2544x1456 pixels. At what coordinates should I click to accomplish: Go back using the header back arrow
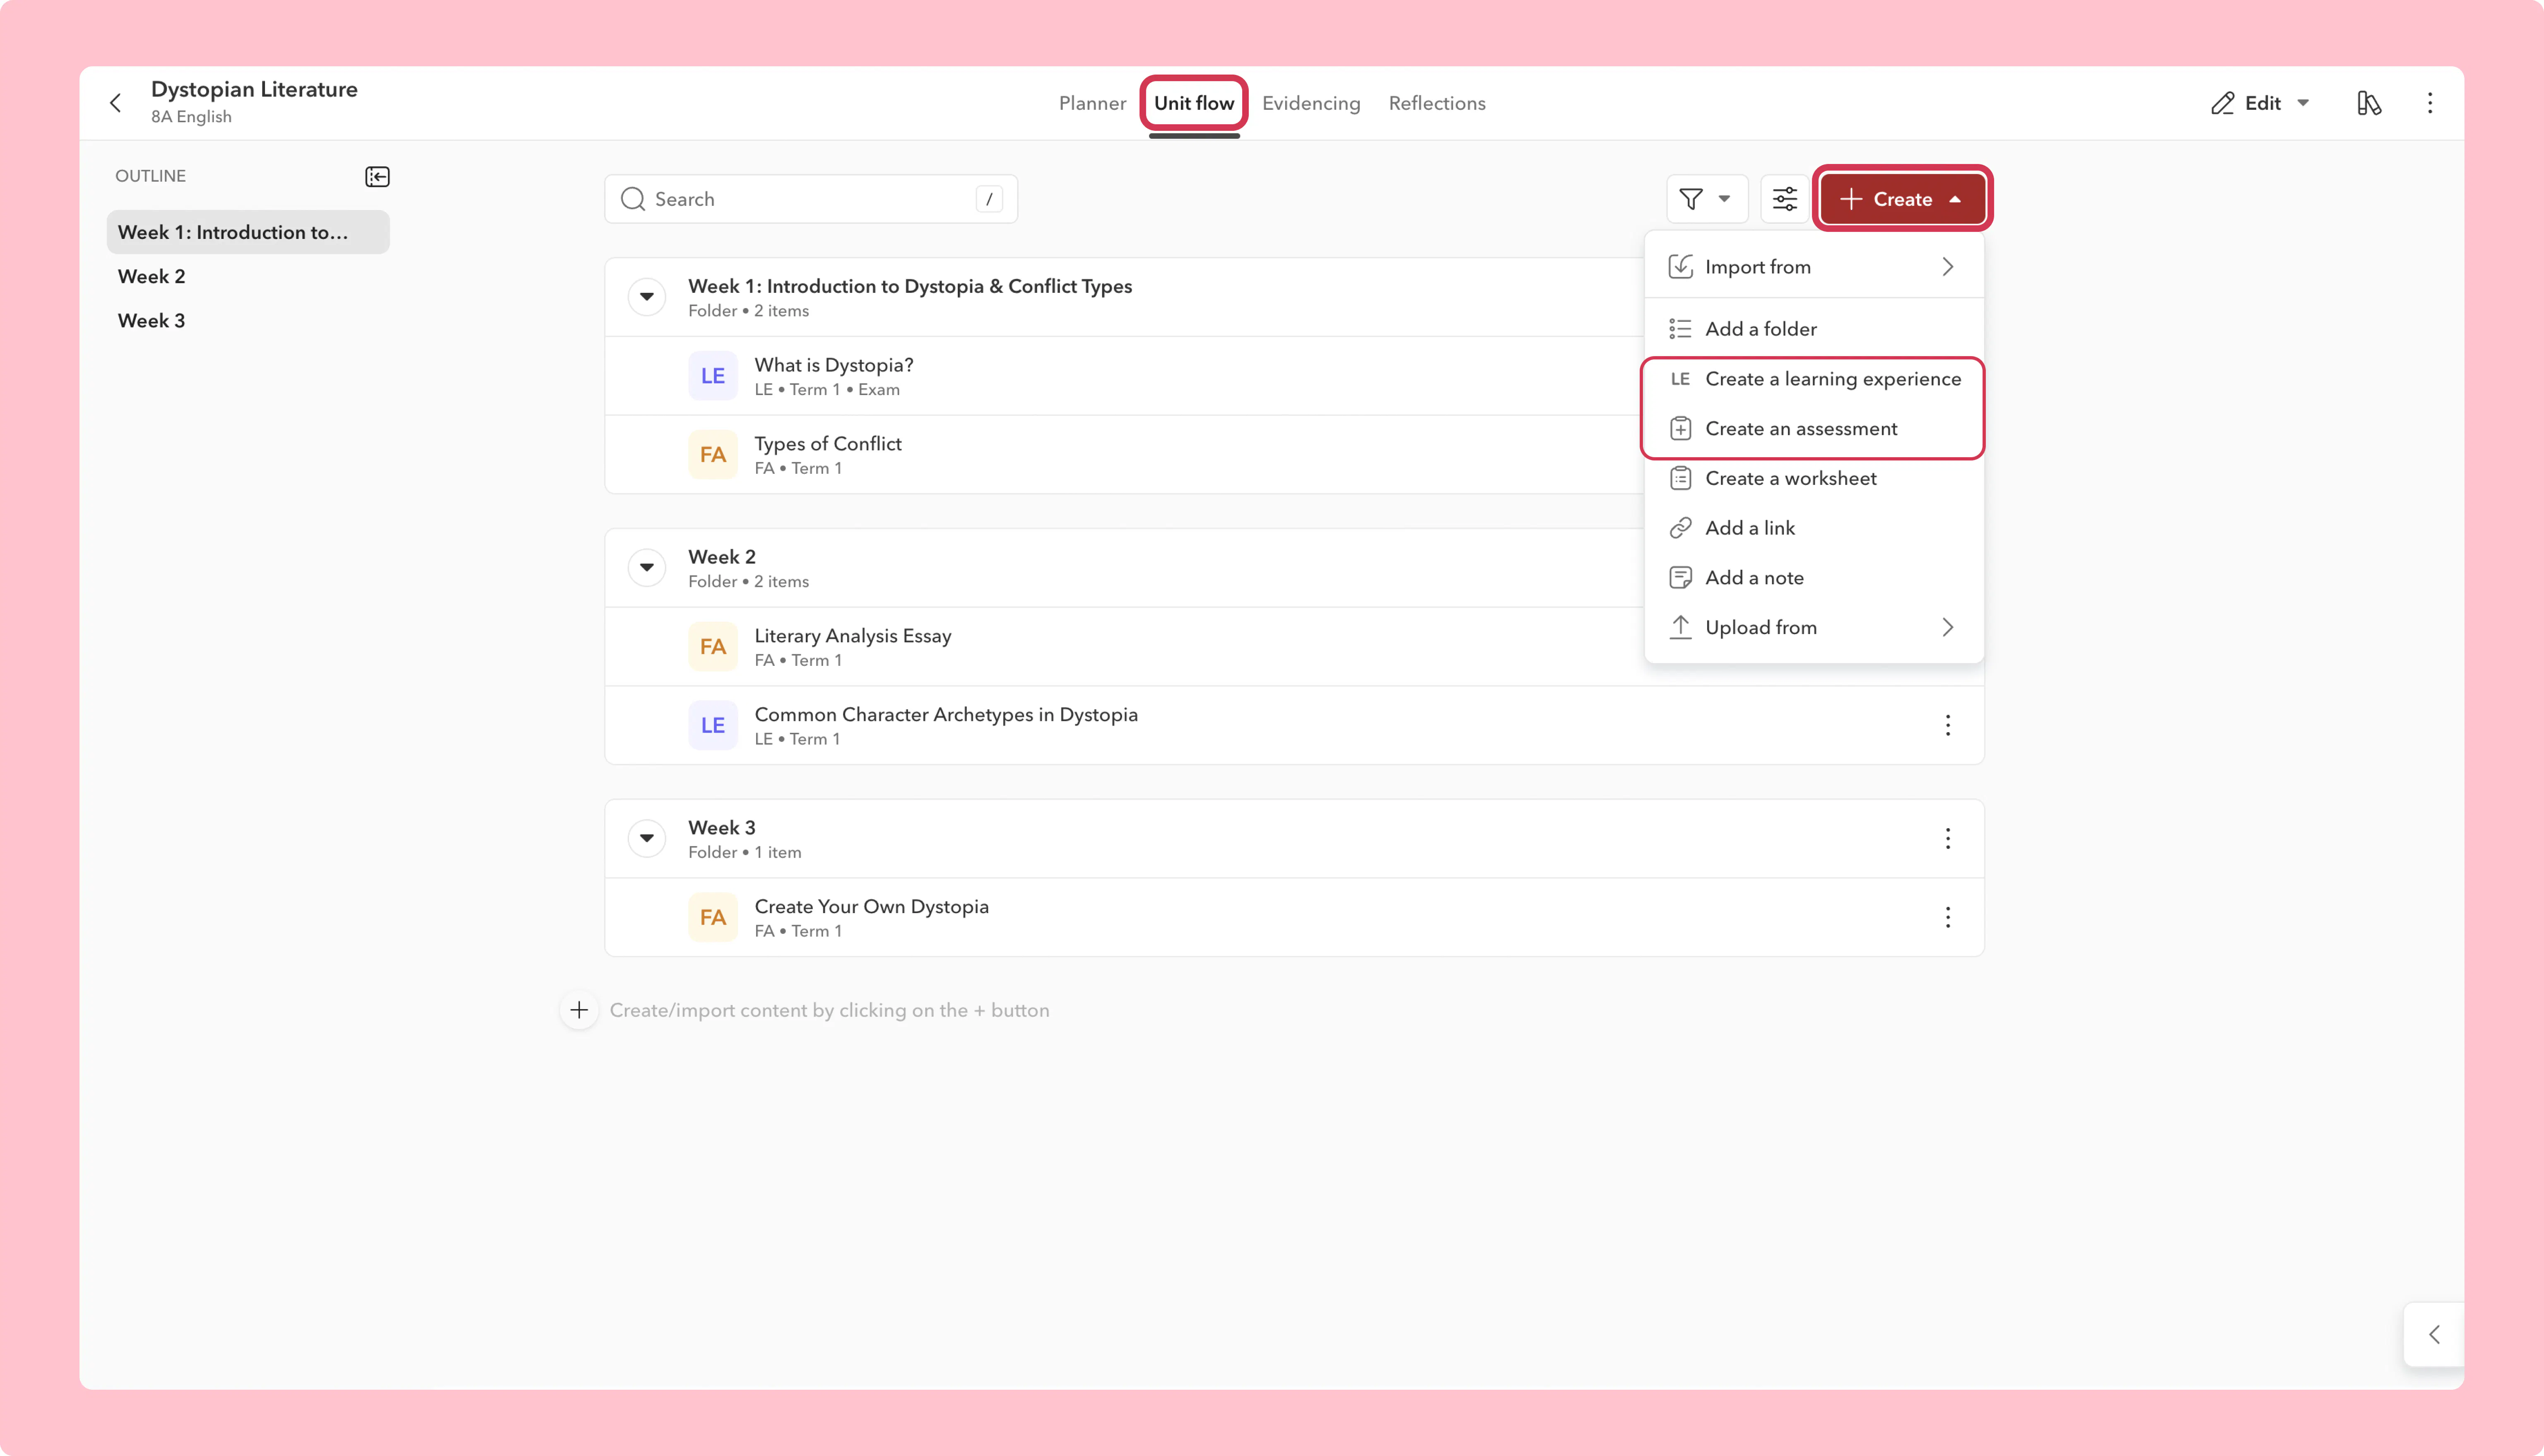click(116, 103)
